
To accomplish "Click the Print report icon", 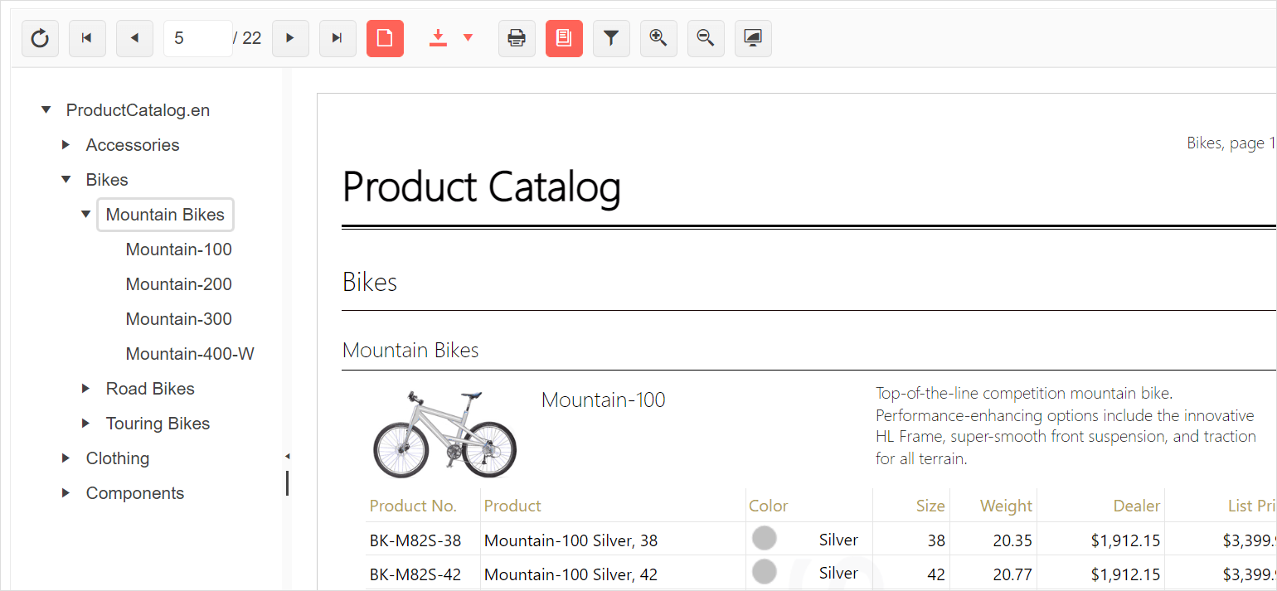I will coord(517,38).
